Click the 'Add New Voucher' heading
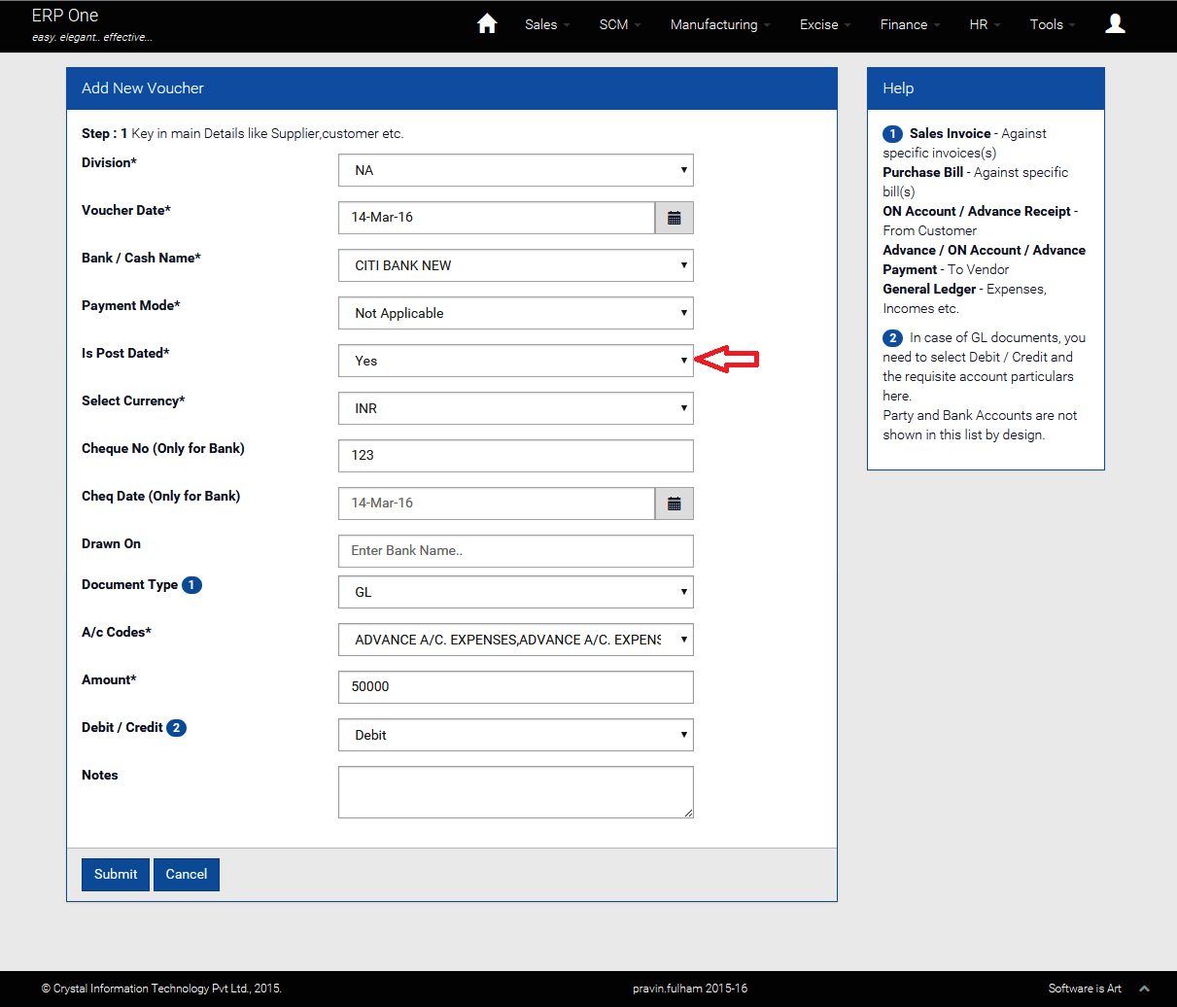 click(143, 88)
